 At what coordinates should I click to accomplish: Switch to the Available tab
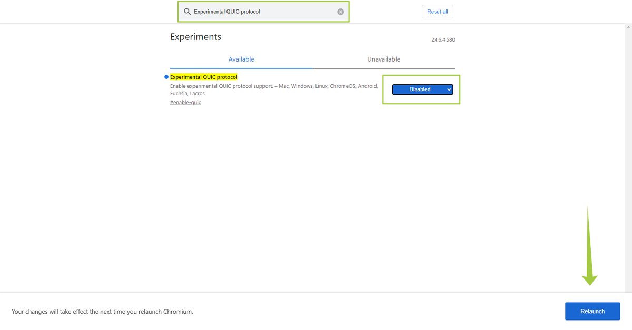coord(241,59)
